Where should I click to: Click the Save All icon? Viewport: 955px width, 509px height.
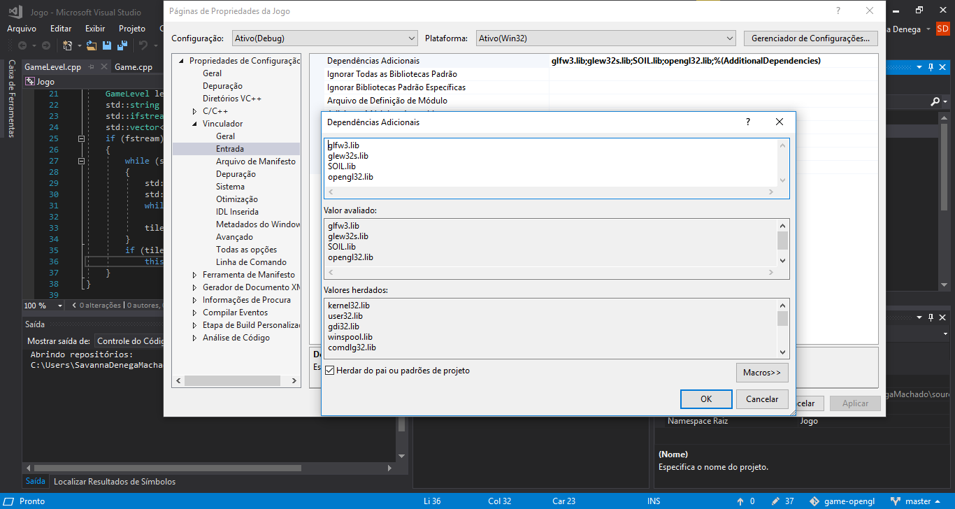tap(122, 45)
